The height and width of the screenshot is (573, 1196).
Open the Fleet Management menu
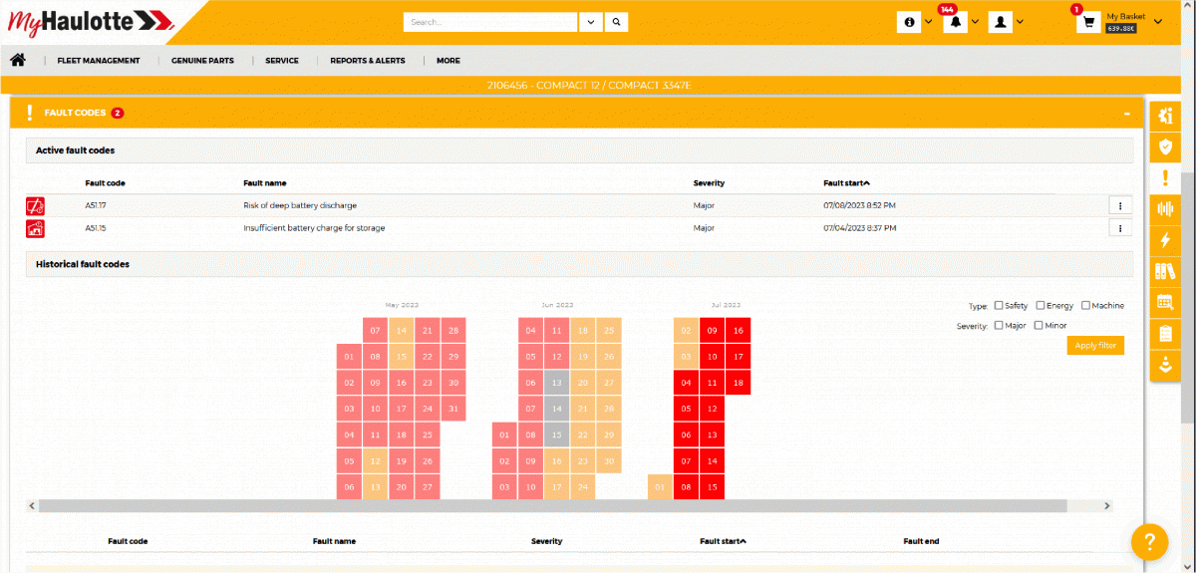pos(99,61)
